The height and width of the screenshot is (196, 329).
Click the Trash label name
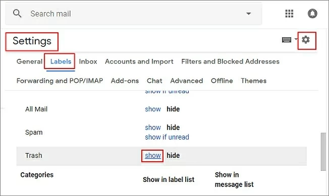pyautogui.click(x=34, y=155)
